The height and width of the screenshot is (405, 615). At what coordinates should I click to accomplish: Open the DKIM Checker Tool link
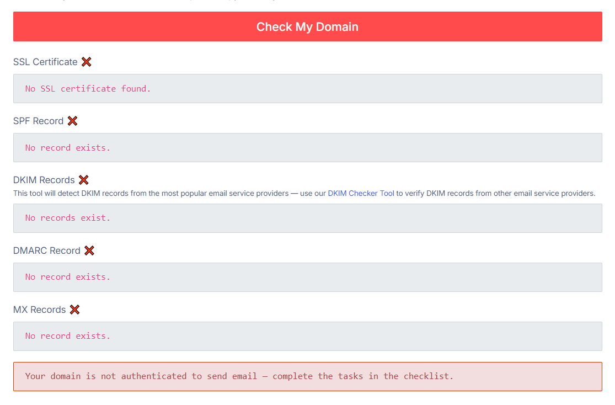coord(361,193)
